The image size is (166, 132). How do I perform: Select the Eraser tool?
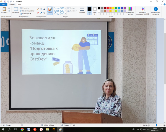38,13
